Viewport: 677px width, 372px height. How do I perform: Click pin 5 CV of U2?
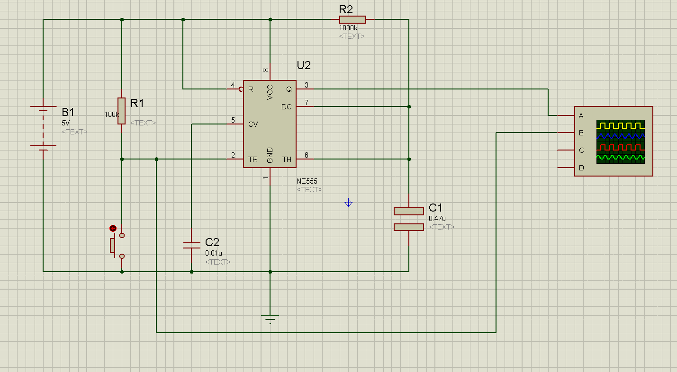pos(235,124)
